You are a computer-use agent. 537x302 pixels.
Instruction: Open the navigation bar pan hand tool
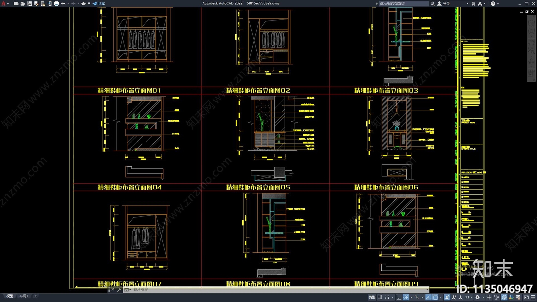point(531,43)
